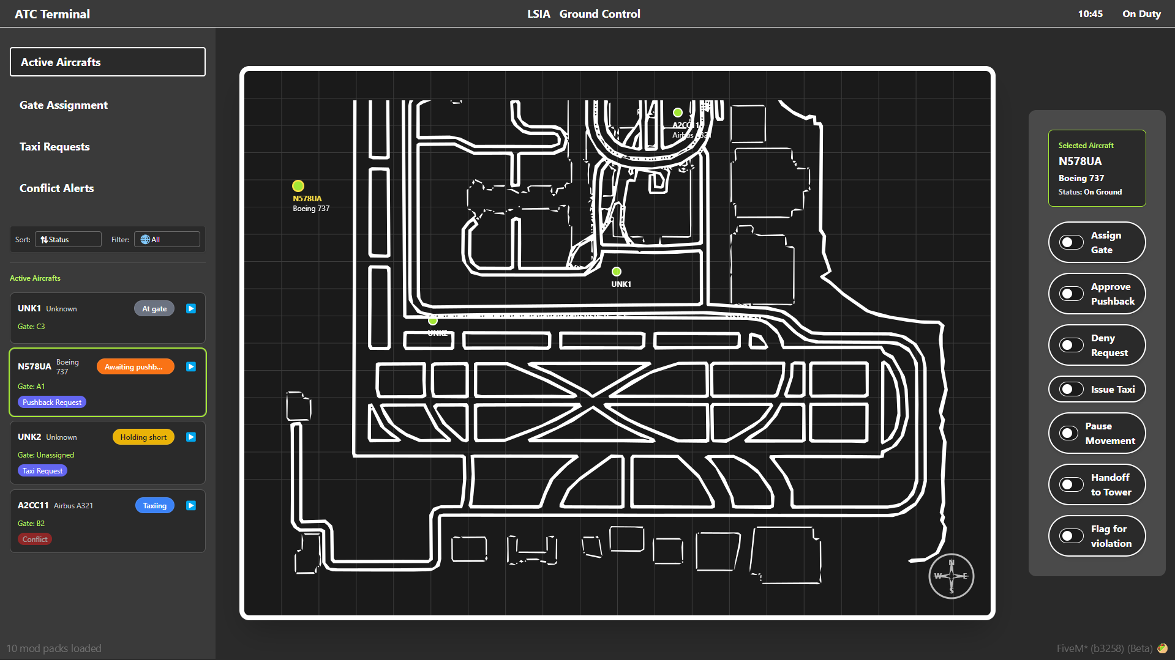The height and width of the screenshot is (660, 1175).
Task: Click the red Conflict badge on A2CC11
Action: coord(35,539)
